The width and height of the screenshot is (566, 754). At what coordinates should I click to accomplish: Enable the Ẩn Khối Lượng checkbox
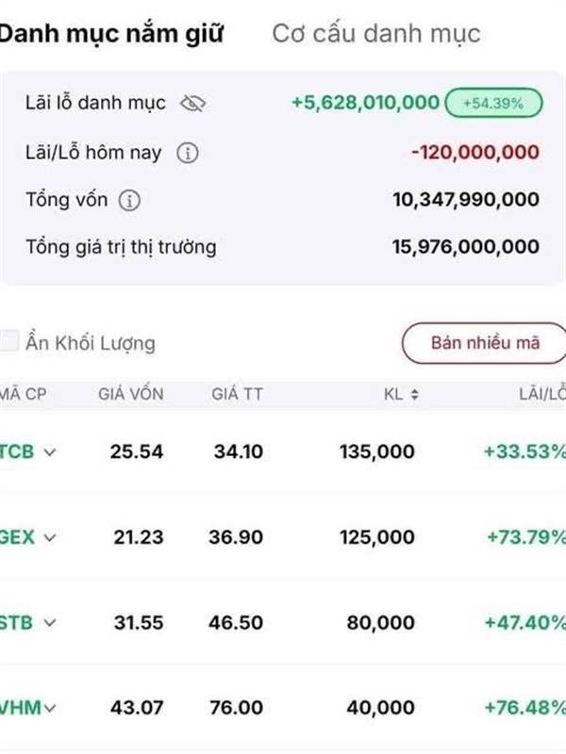tap(8, 342)
